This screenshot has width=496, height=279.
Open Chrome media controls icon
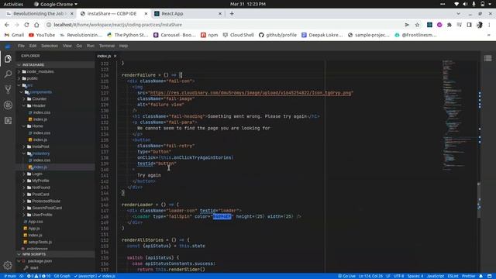point(460,25)
